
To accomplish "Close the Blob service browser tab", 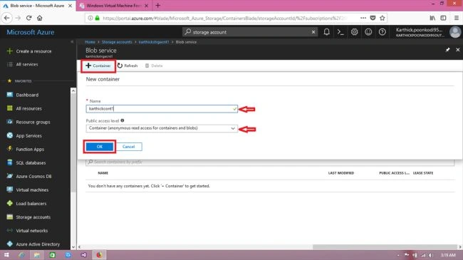I will [x=70, y=6].
